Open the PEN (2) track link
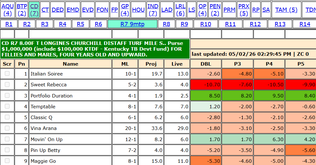This screenshot has width=316, height=165. coord(215,10)
